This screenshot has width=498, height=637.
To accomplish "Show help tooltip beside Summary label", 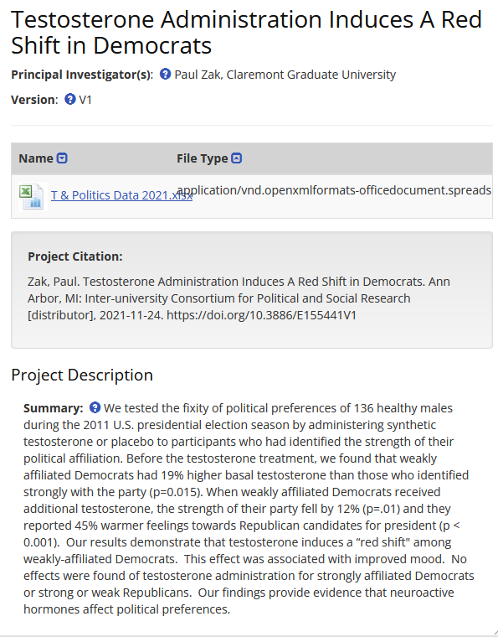I will tap(95, 407).
